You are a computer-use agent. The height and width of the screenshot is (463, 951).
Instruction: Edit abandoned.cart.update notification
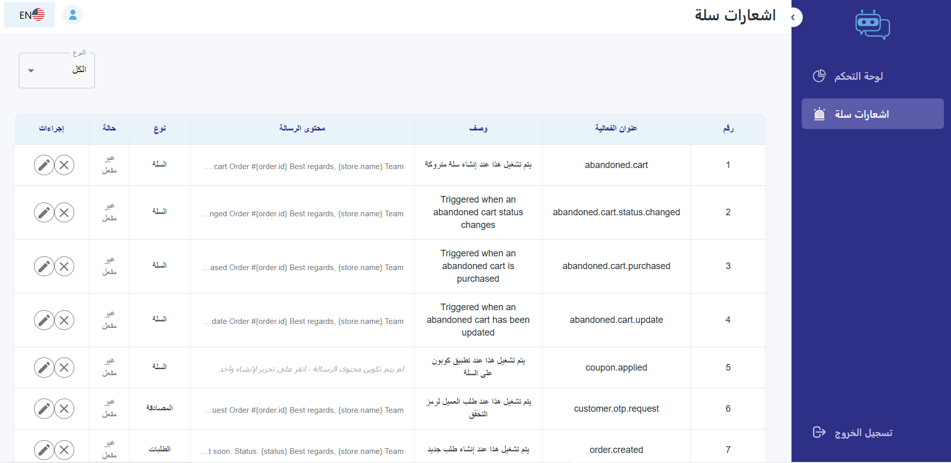click(44, 320)
